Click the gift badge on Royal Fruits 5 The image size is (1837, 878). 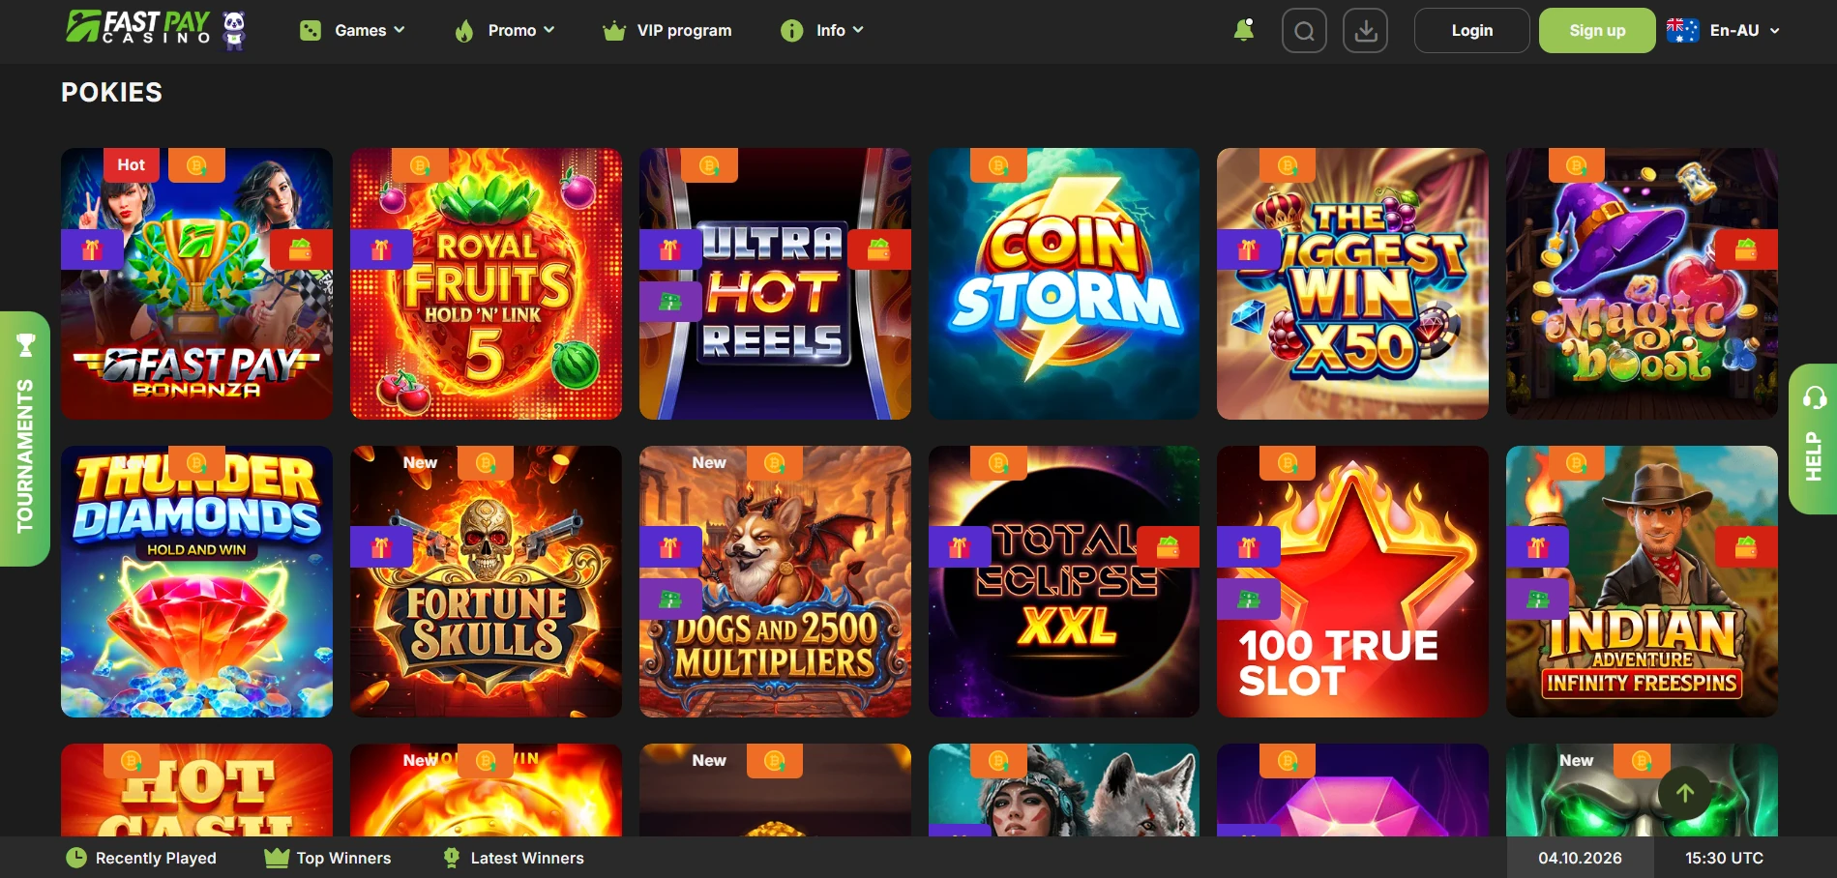coord(380,249)
